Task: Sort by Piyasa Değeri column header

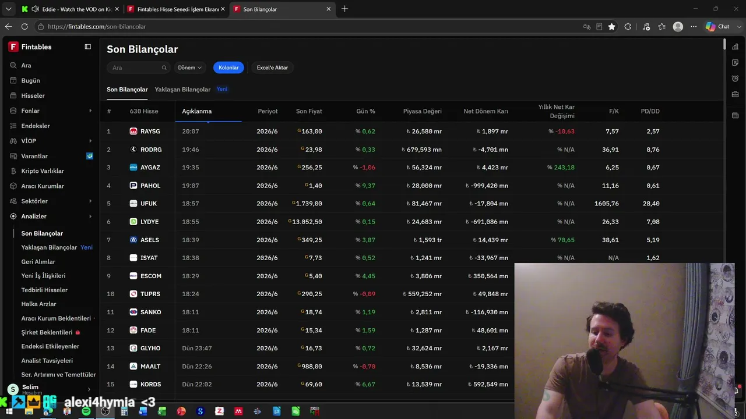Action: 422,111
